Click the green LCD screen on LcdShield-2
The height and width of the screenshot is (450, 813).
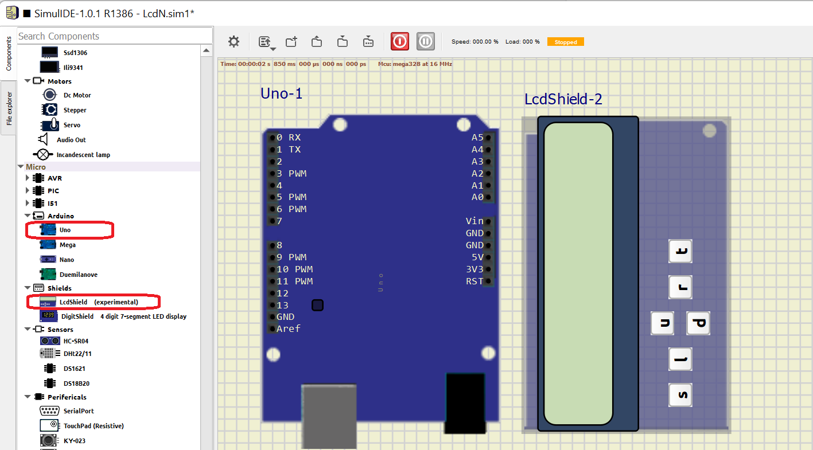[x=578, y=273]
